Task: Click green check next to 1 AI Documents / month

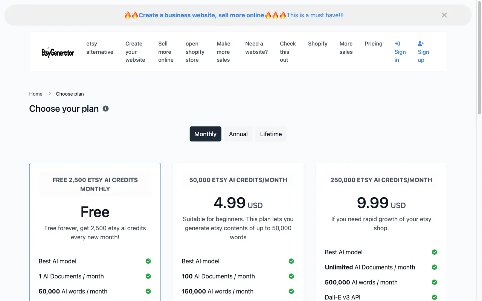Action: pos(148,276)
